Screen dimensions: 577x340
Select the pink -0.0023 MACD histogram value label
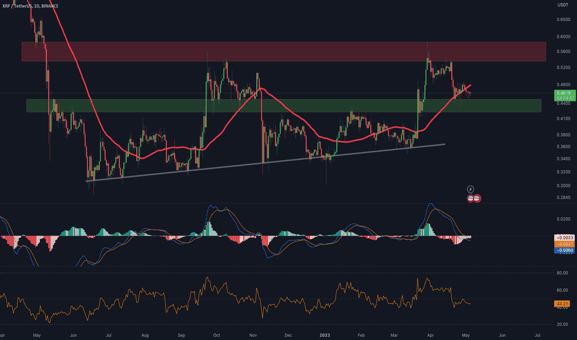tap(564, 238)
